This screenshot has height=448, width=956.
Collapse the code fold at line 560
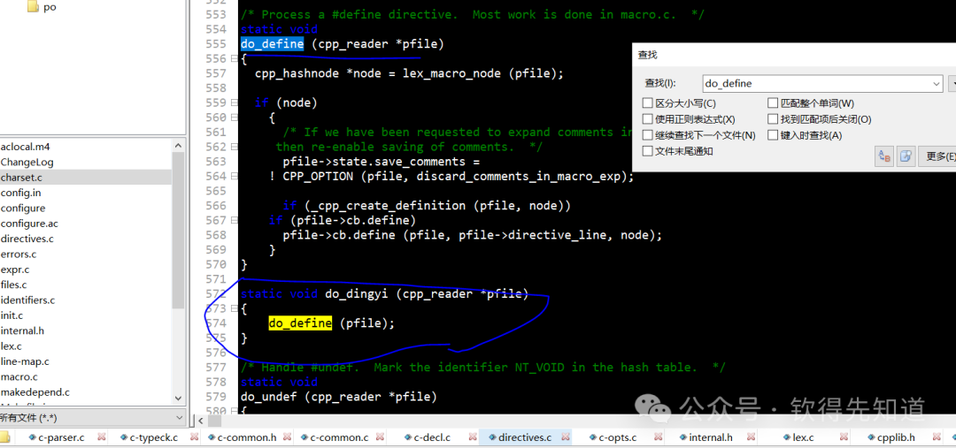(x=234, y=118)
